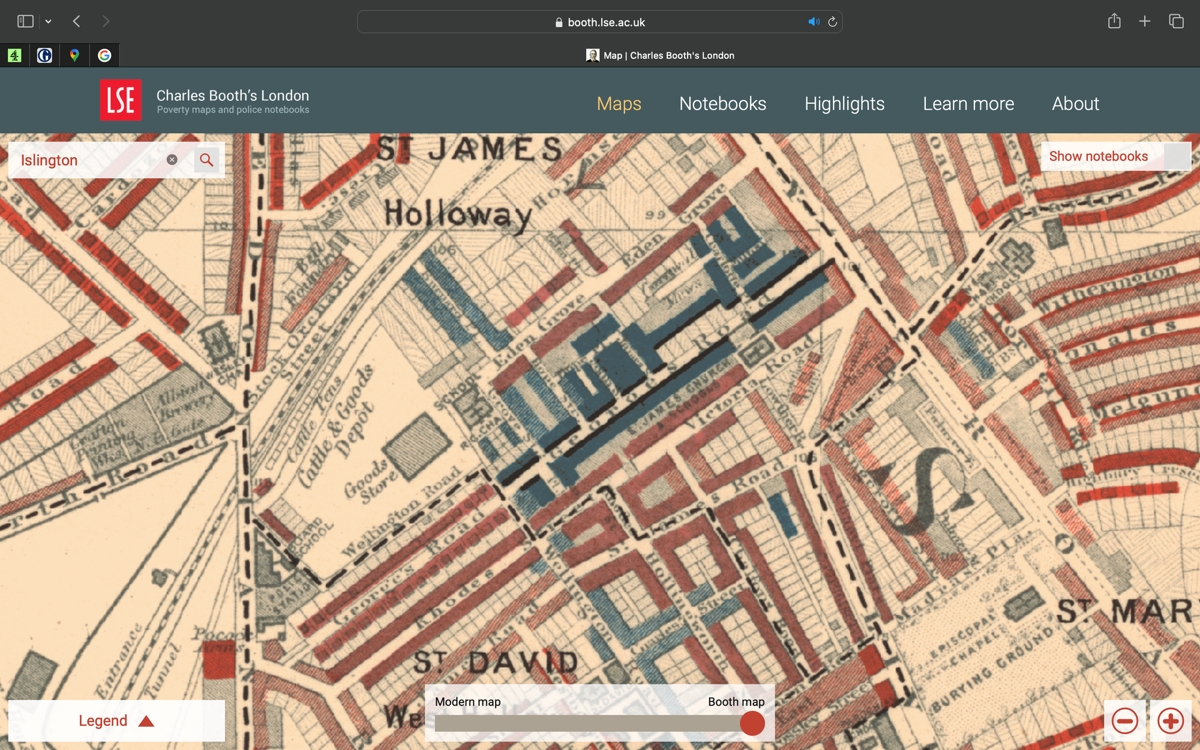Go forward to the next page
The image size is (1200, 750).
[106, 22]
